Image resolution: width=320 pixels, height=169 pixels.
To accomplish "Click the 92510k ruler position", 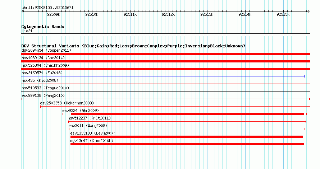I will pyautogui.click(x=92, y=14).
